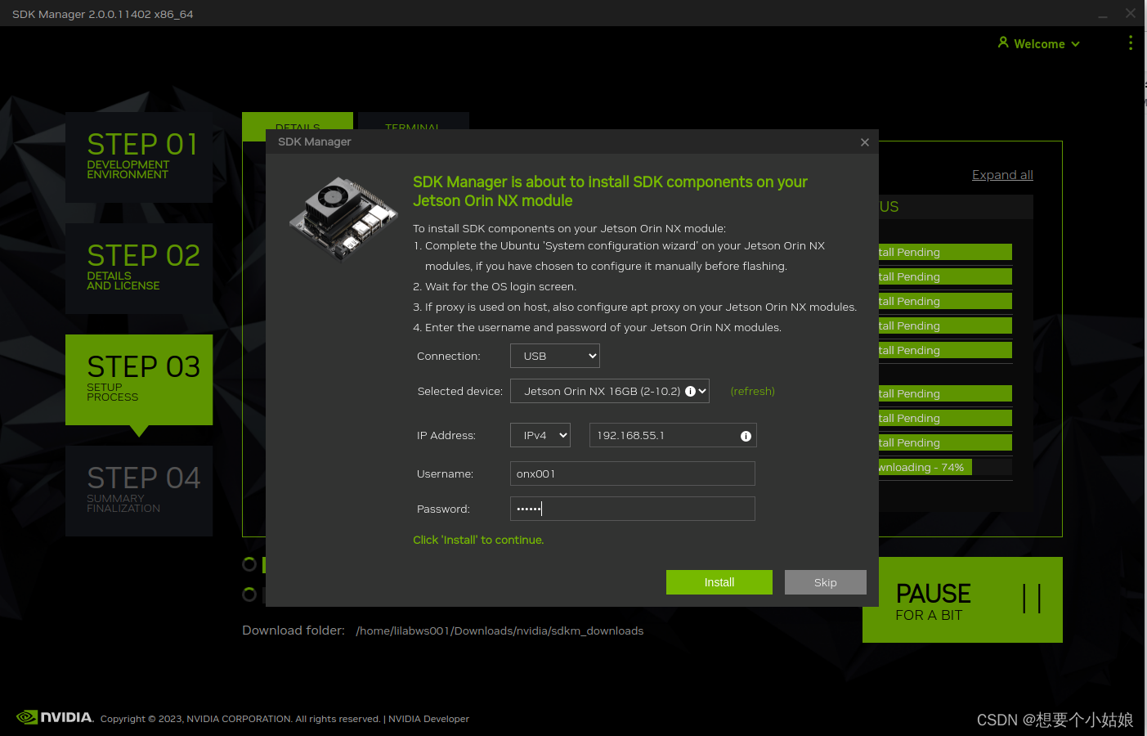Go to STEP 01 Development Environment
Screen dimensions: 1147x736
click(139, 157)
